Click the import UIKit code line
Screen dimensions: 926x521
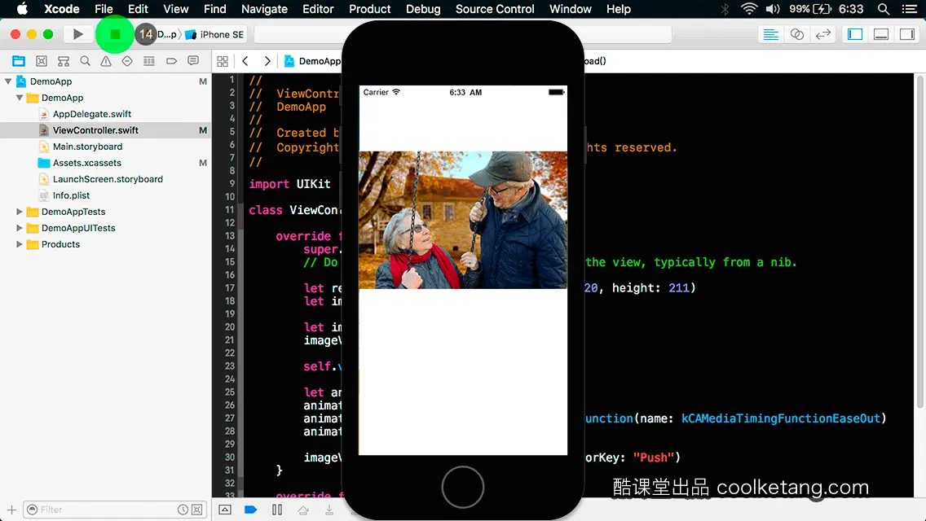coord(289,183)
